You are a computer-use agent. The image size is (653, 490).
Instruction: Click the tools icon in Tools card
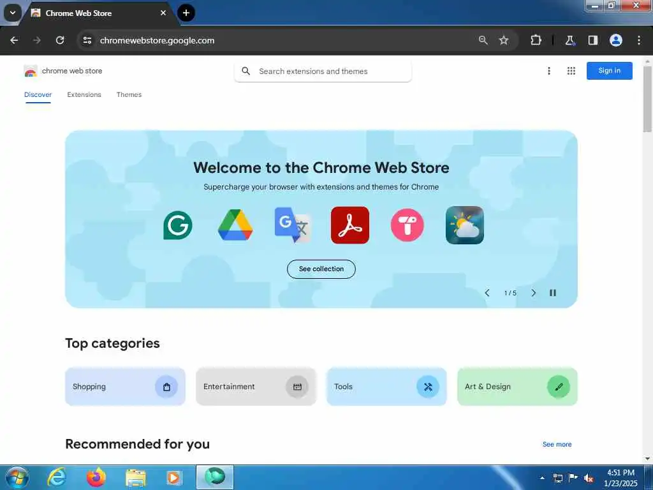428,387
